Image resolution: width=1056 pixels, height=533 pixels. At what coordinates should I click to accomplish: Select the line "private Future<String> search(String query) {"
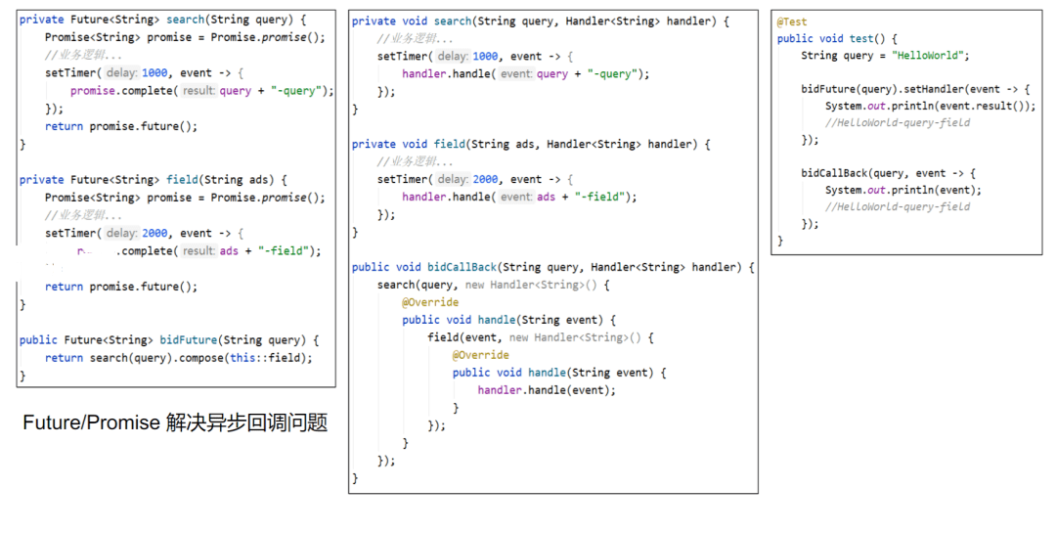coord(163,20)
